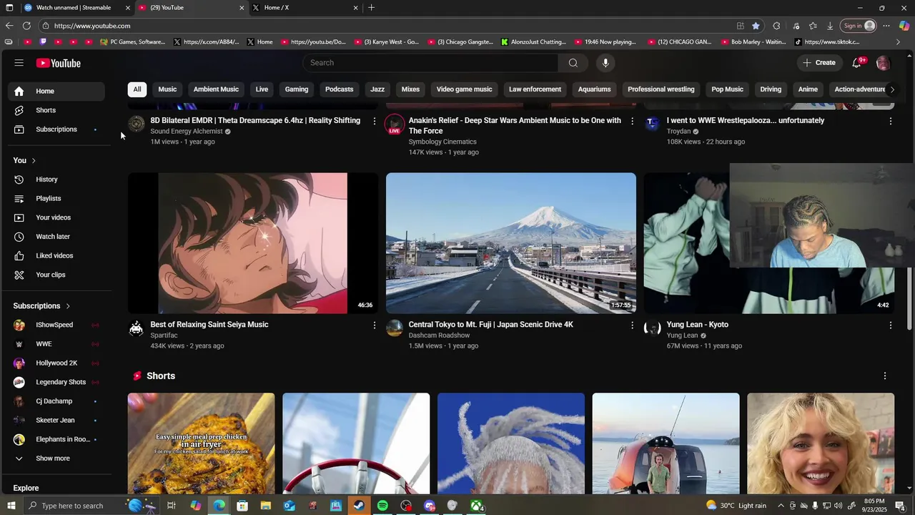
Task: Open Steam from the taskbar
Action: coord(359,506)
